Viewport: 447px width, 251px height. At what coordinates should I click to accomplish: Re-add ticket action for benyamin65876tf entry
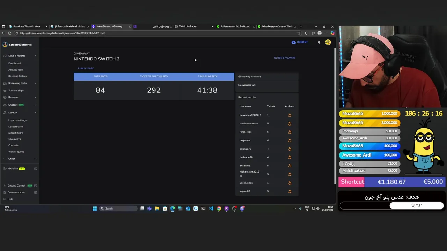tap(290, 115)
